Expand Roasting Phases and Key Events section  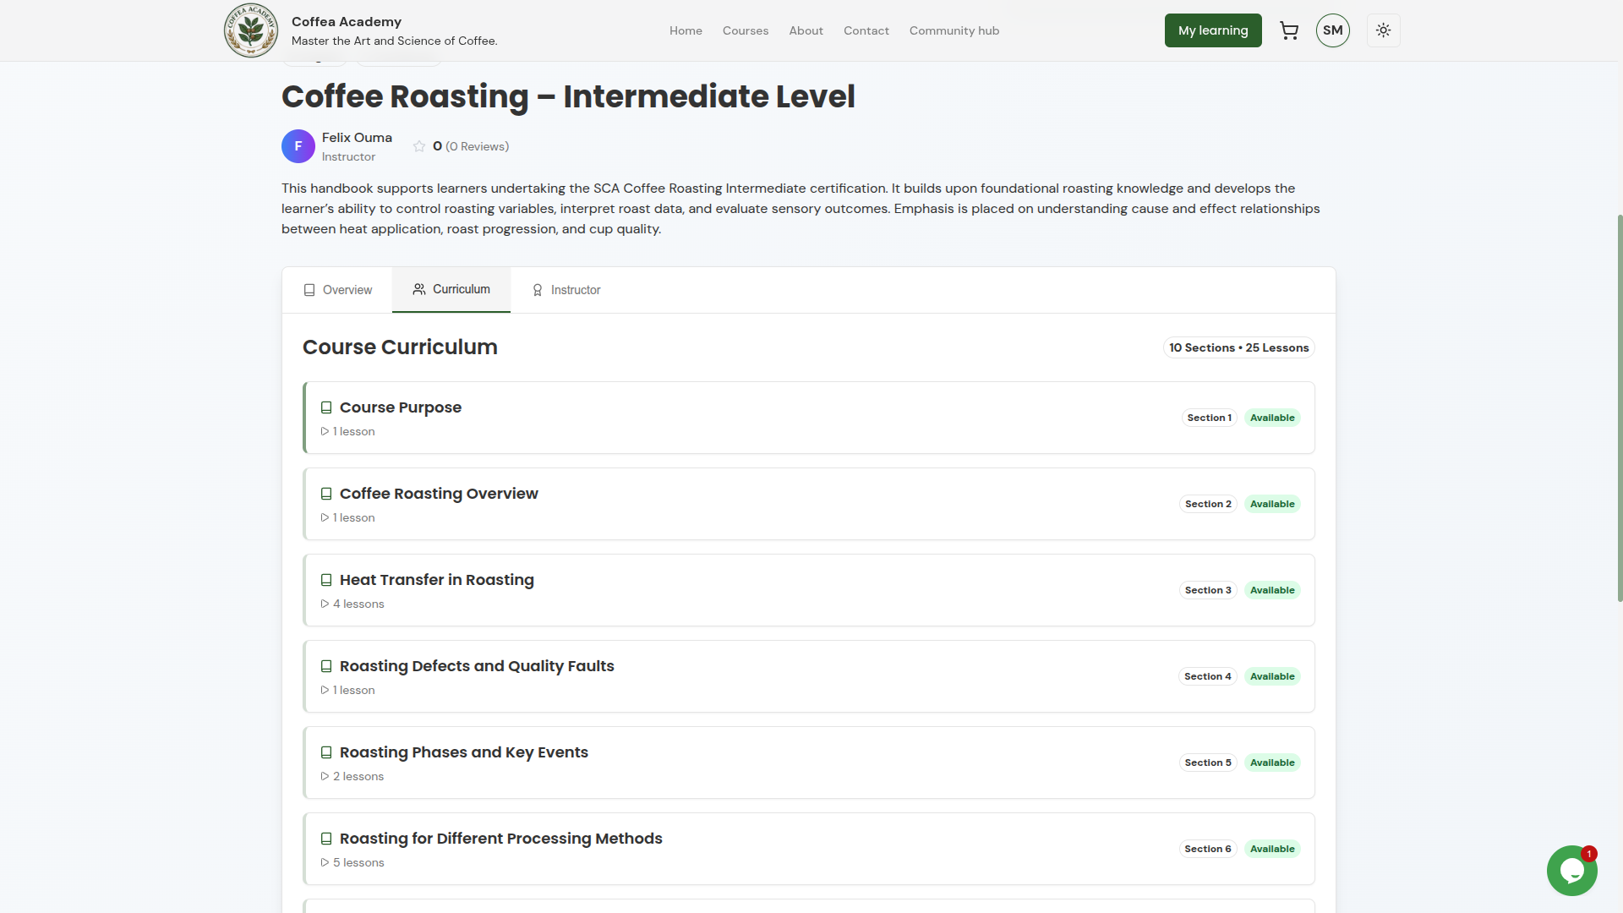click(x=809, y=763)
